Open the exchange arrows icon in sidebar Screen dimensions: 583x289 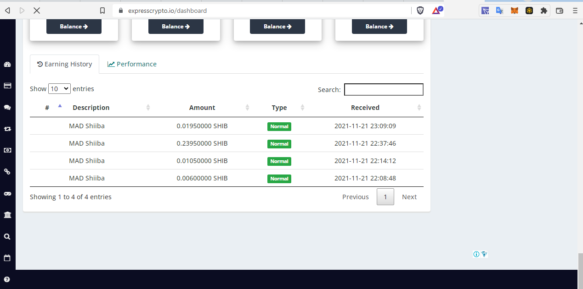click(x=7, y=129)
